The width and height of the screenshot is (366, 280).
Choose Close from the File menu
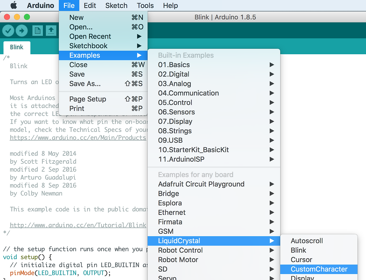coord(103,65)
